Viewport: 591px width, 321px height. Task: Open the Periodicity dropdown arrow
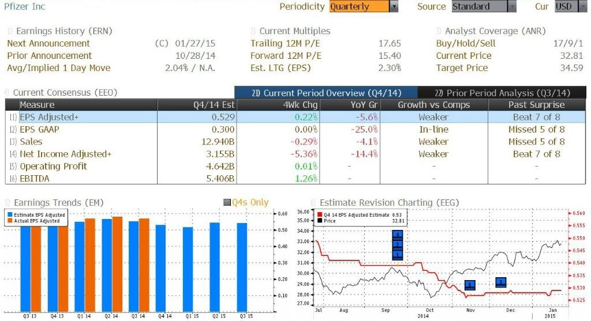[x=394, y=6]
